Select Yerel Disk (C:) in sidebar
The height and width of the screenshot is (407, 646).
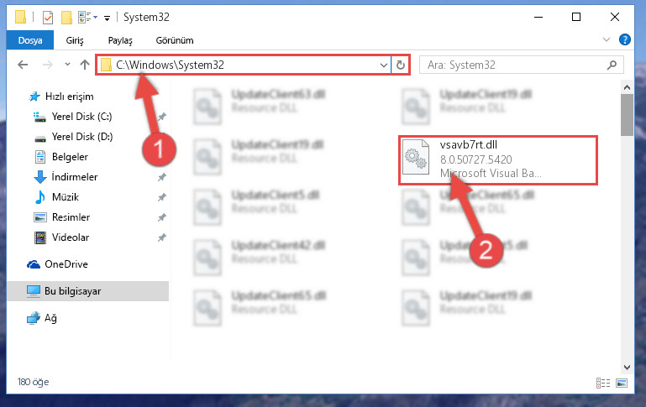click(81, 117)
